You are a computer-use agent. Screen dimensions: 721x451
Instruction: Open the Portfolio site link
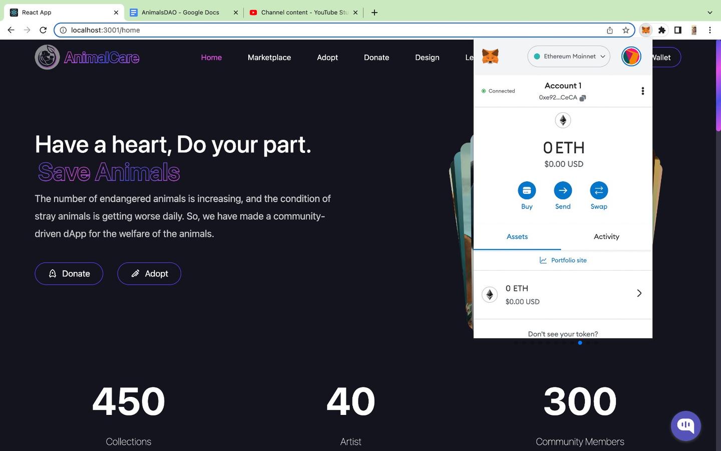(x=563, y=260)
